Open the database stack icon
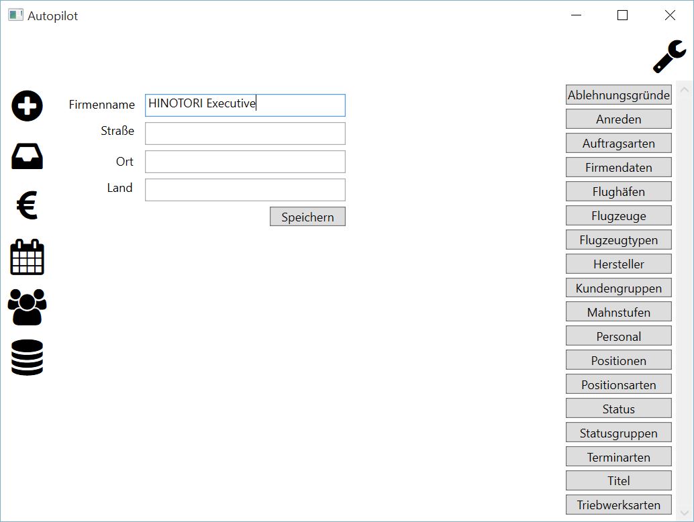Screen dimensions: 694x522 27,358
